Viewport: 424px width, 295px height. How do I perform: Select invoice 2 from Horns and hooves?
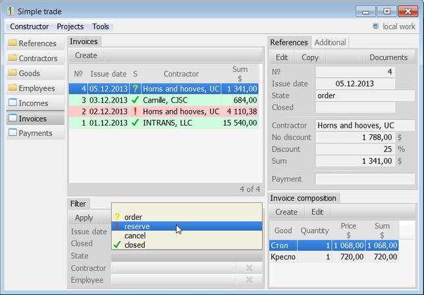point(164,111)
